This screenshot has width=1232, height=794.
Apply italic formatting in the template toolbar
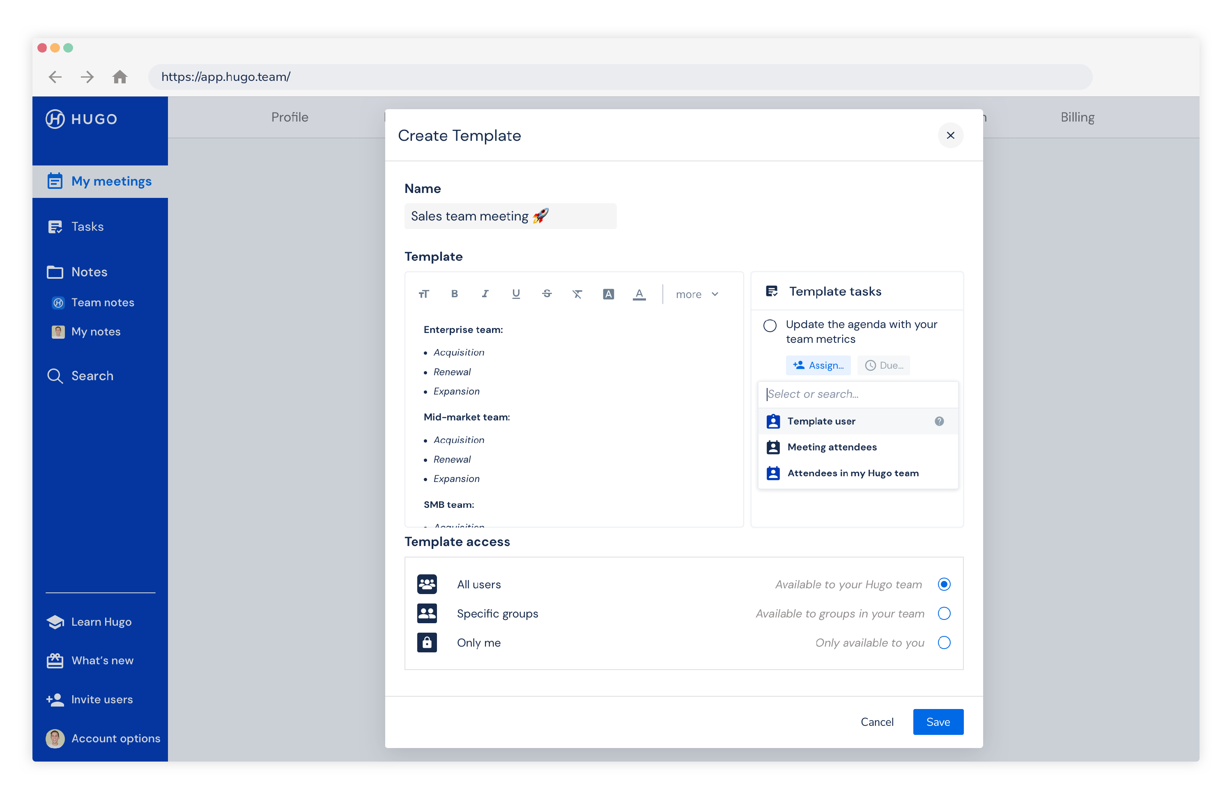point(485,294)
